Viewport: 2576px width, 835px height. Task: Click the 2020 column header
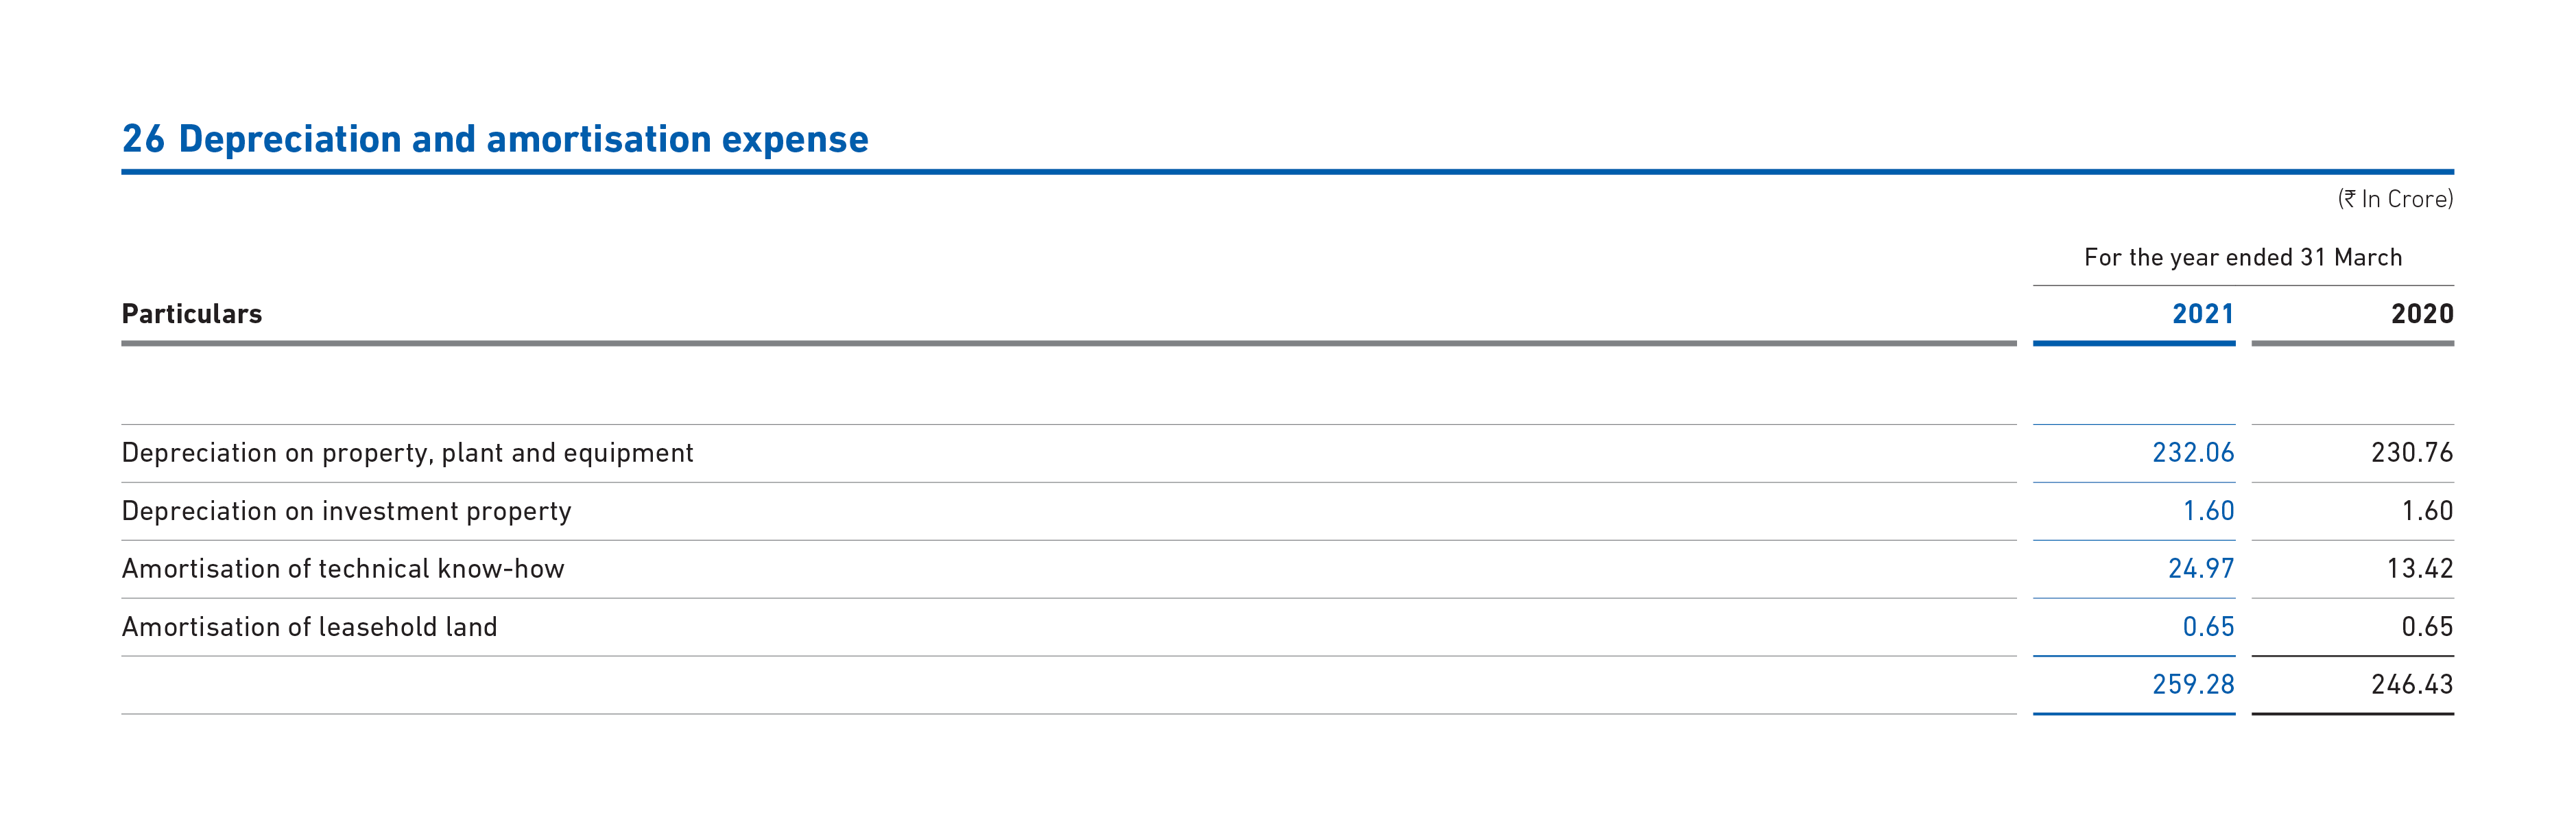point(2422,314)
